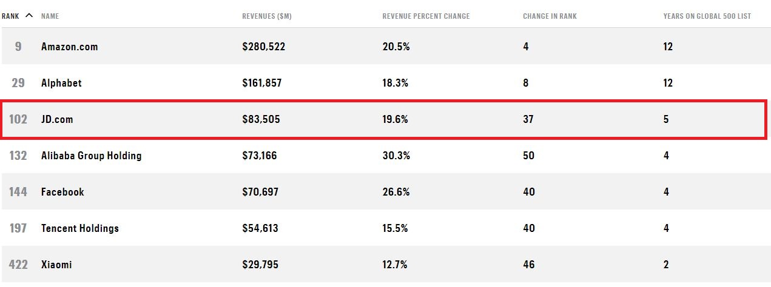
Task: Select the highlighted JD.com name
Action: pos(57,119)
